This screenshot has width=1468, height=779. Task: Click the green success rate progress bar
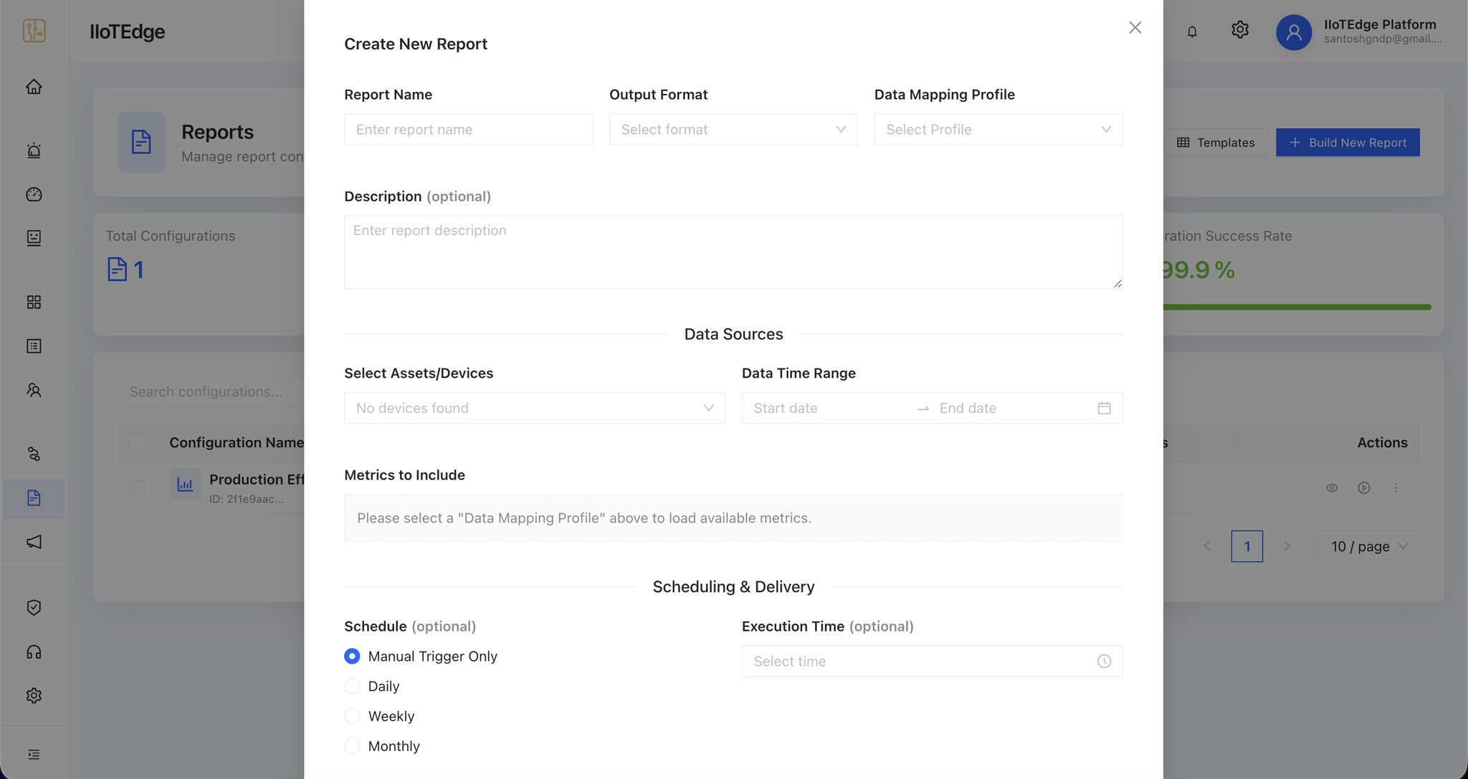coord(1297,307)
